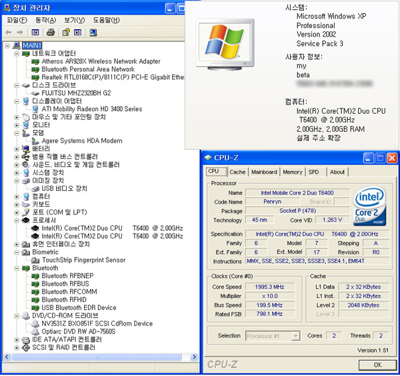
Task: Expand the 모니터 category
Action: click(x=17, y=125)
